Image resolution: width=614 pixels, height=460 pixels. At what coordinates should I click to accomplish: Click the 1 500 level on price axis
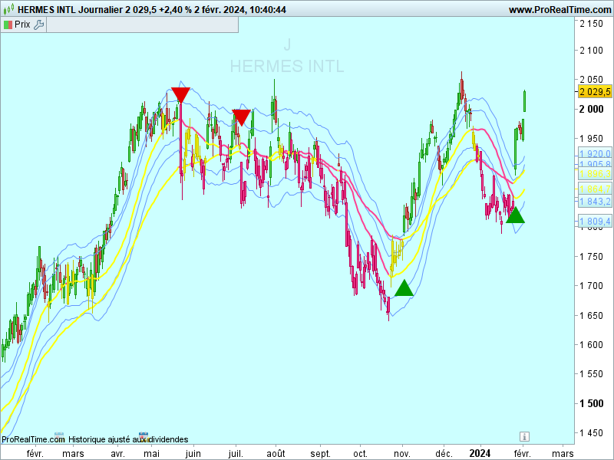[591, 403]
